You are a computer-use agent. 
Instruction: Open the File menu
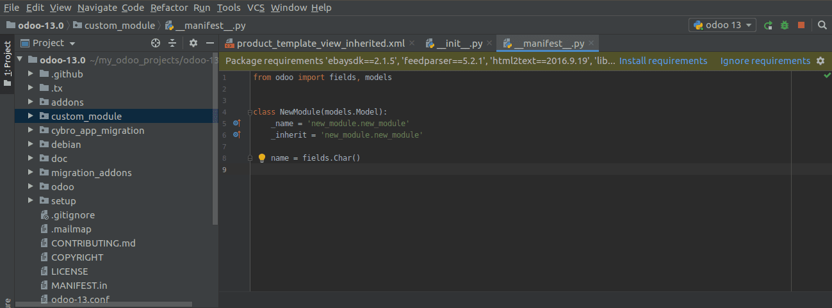pos(12,8)
